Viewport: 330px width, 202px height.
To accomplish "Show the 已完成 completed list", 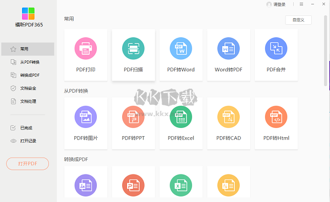I will 28,128.
